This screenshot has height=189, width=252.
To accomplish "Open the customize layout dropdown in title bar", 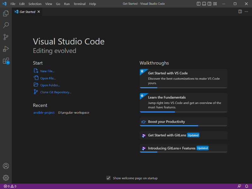I will tap(215, 3).
